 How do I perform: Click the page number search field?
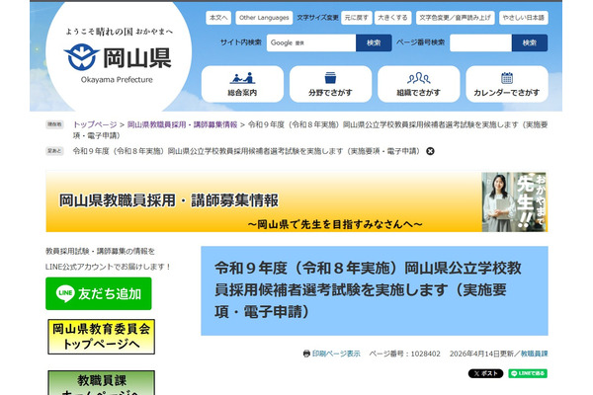coord(480,42)
